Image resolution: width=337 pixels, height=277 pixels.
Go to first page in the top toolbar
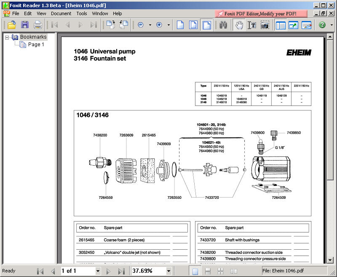(x=55, y=25)
